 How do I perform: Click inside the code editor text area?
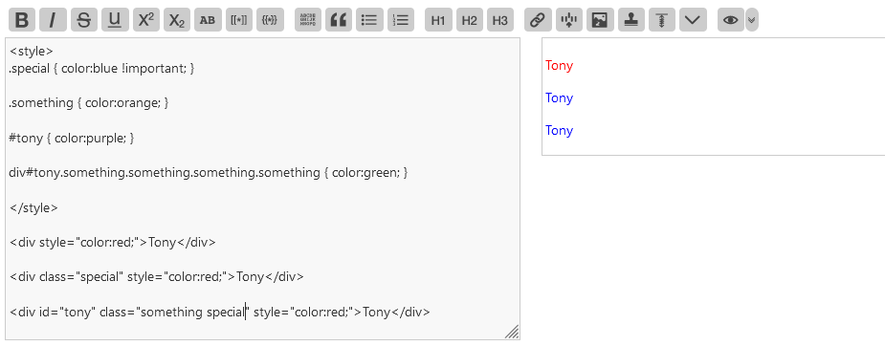click(x=262, y=189)
